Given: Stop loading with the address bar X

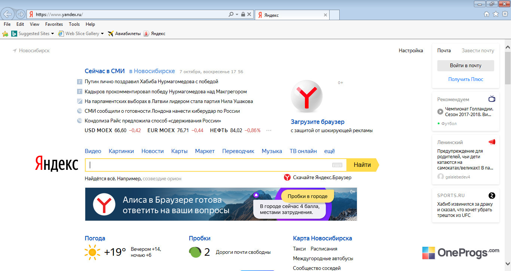Looking at the screenshot, I should pos(249,14).
